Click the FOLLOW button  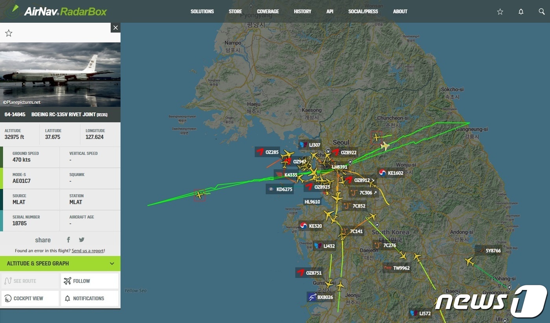[x=90, y=281]
